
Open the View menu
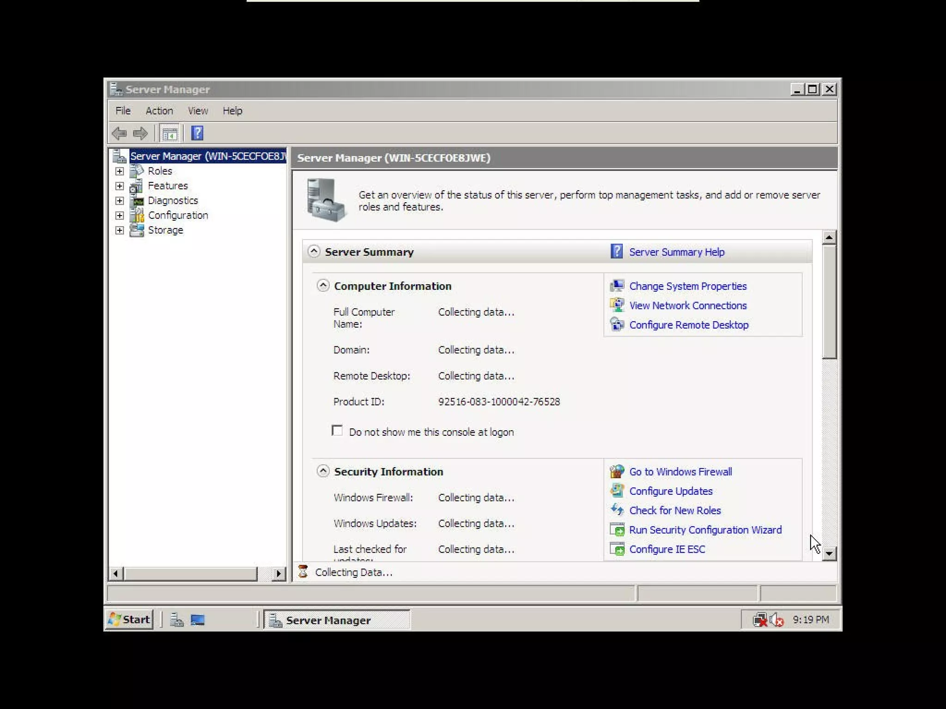(x=198, y=111)
